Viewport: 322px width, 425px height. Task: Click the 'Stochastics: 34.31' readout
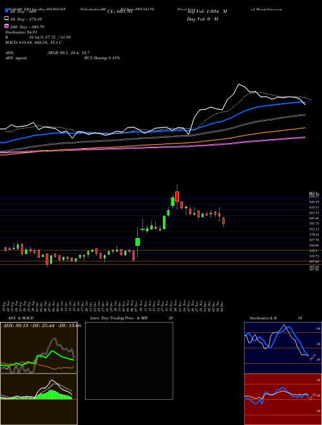point(21,32)
